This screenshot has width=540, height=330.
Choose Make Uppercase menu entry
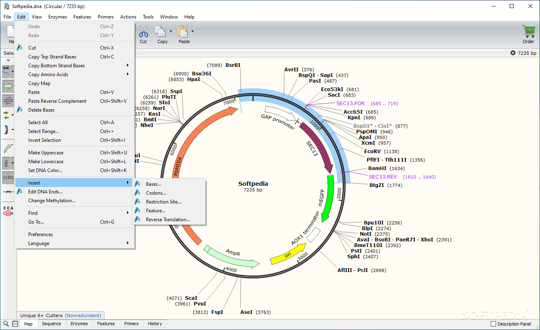pyautogui.click(x=74, y=153)
